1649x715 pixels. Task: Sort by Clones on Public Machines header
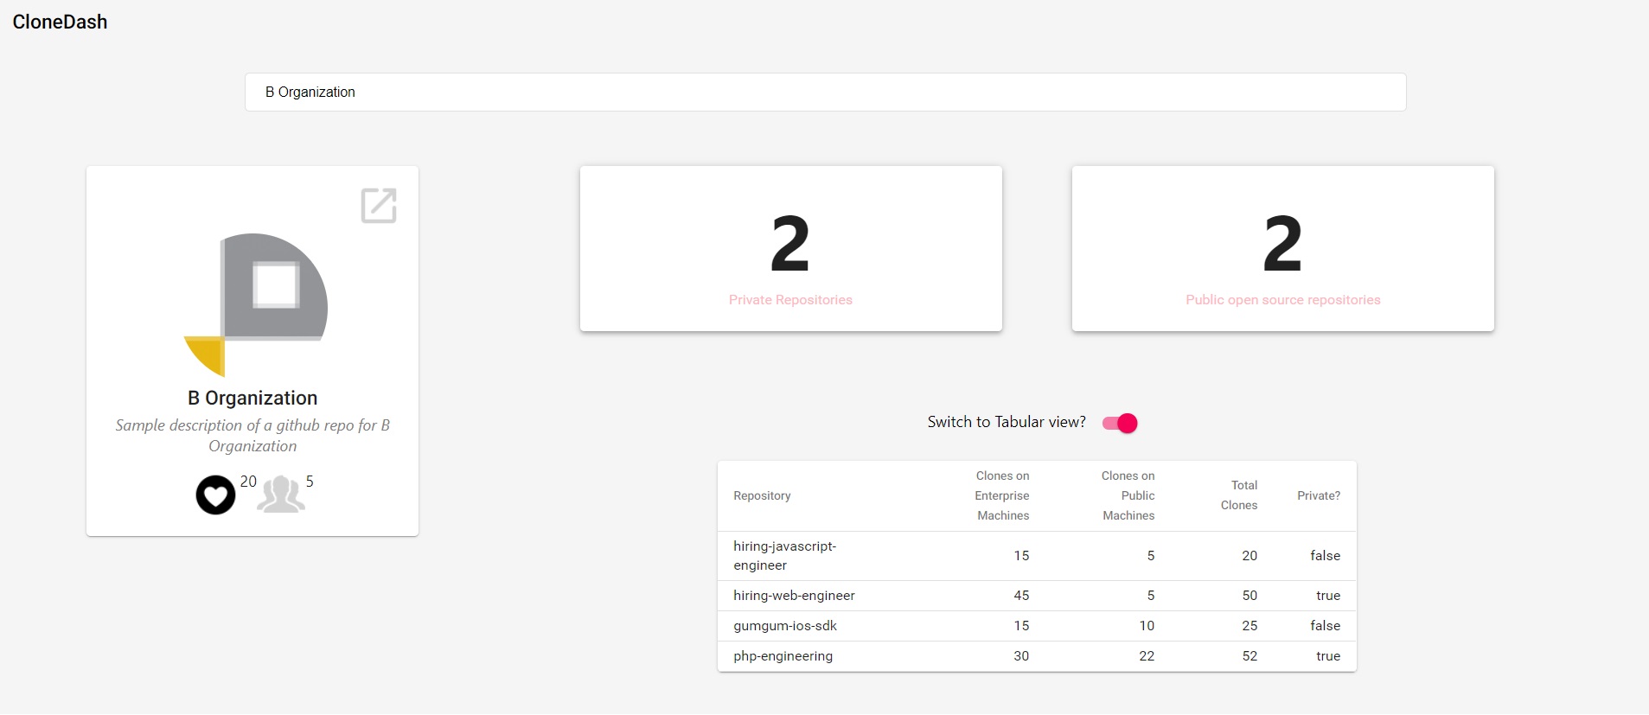point(1128,495)
